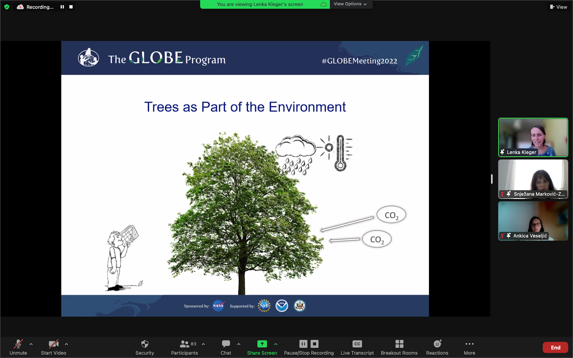Open the View layout menu at top right
Viewport: 573px width, 358px height.
pyautogui.click(x=558, y=7)
